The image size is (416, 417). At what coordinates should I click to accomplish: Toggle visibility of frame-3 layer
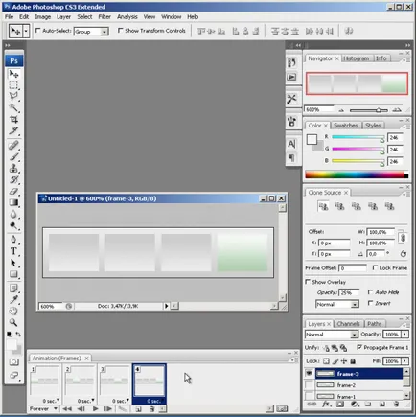pyautogui.click(x=309, y=373)
